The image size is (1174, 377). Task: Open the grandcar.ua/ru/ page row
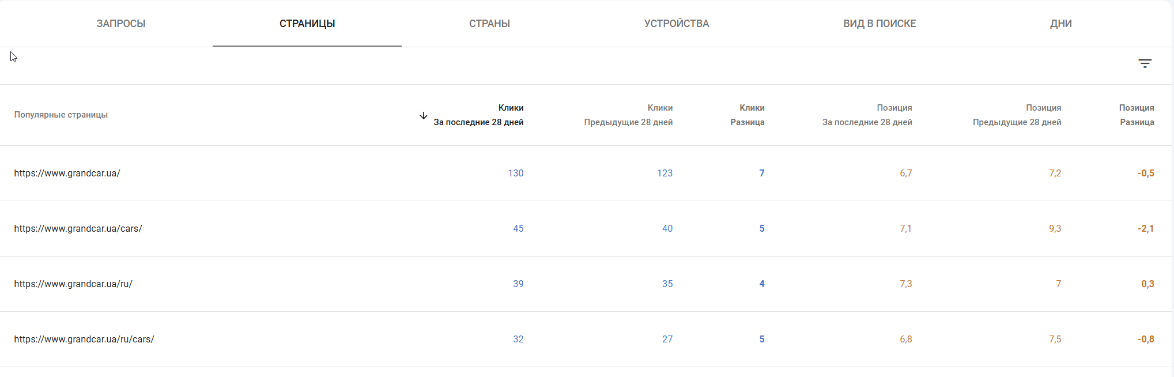click(73, 284)
